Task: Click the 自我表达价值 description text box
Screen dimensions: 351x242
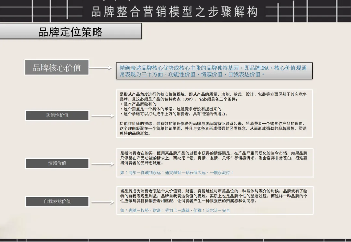Action: pyautogui.click(x=214, y=200)
